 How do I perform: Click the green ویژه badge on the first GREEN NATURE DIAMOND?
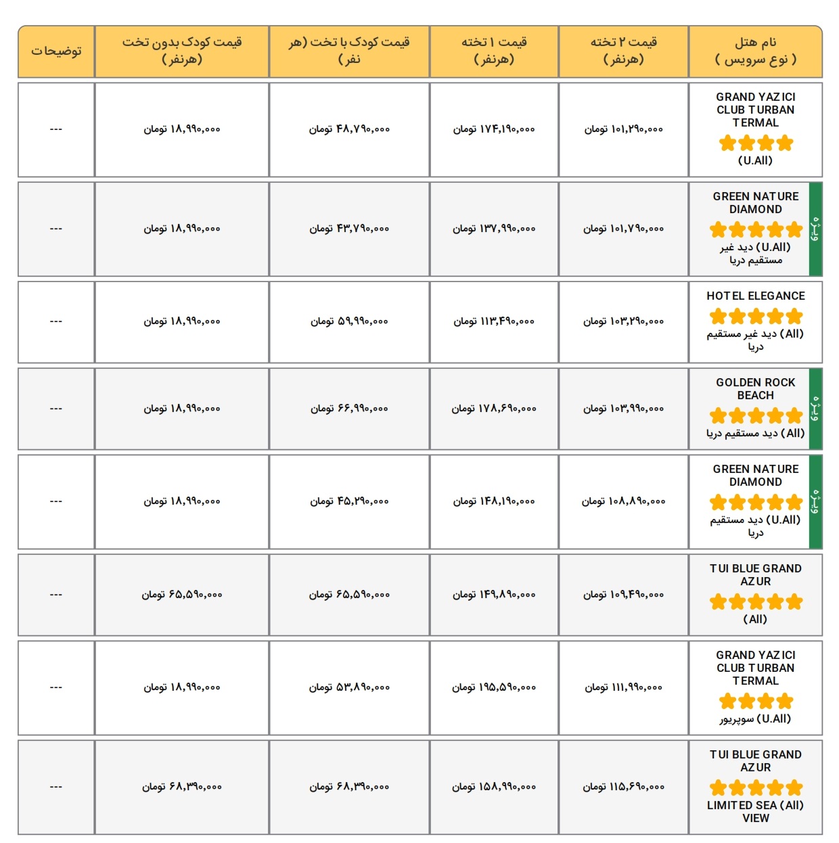[x=816, y=229]
